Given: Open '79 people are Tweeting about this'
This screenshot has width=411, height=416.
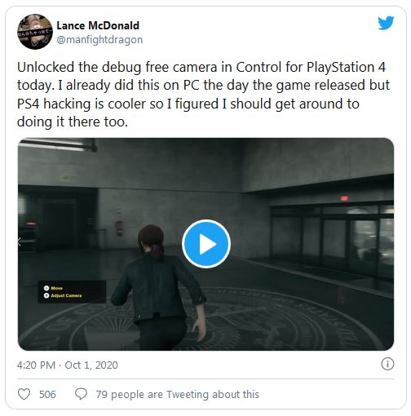Looking at the screenshot, I should (x=178, y=394).
